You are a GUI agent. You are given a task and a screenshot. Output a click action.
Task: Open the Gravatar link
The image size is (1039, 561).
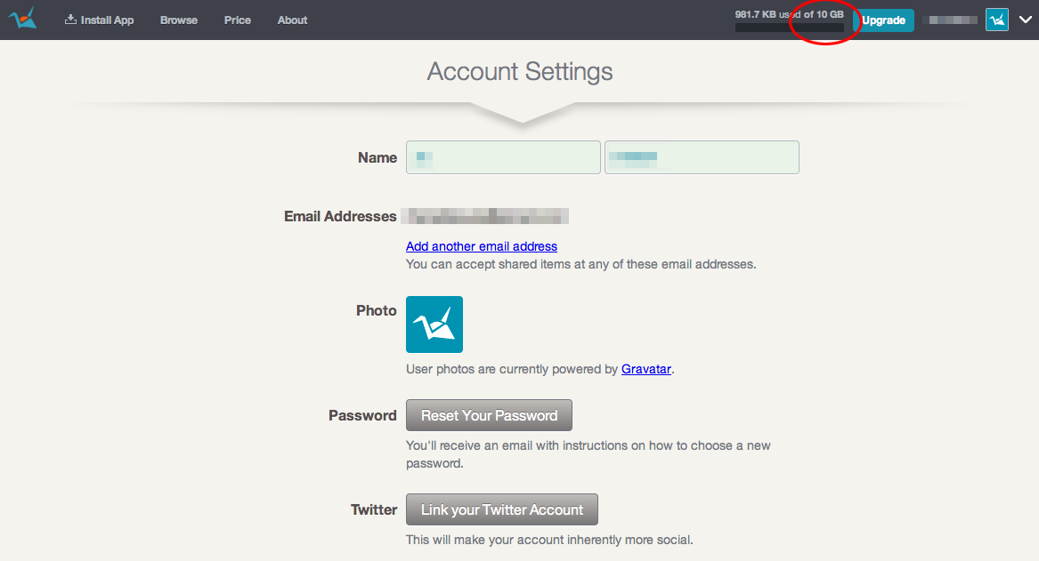click(x=646, y=369)
